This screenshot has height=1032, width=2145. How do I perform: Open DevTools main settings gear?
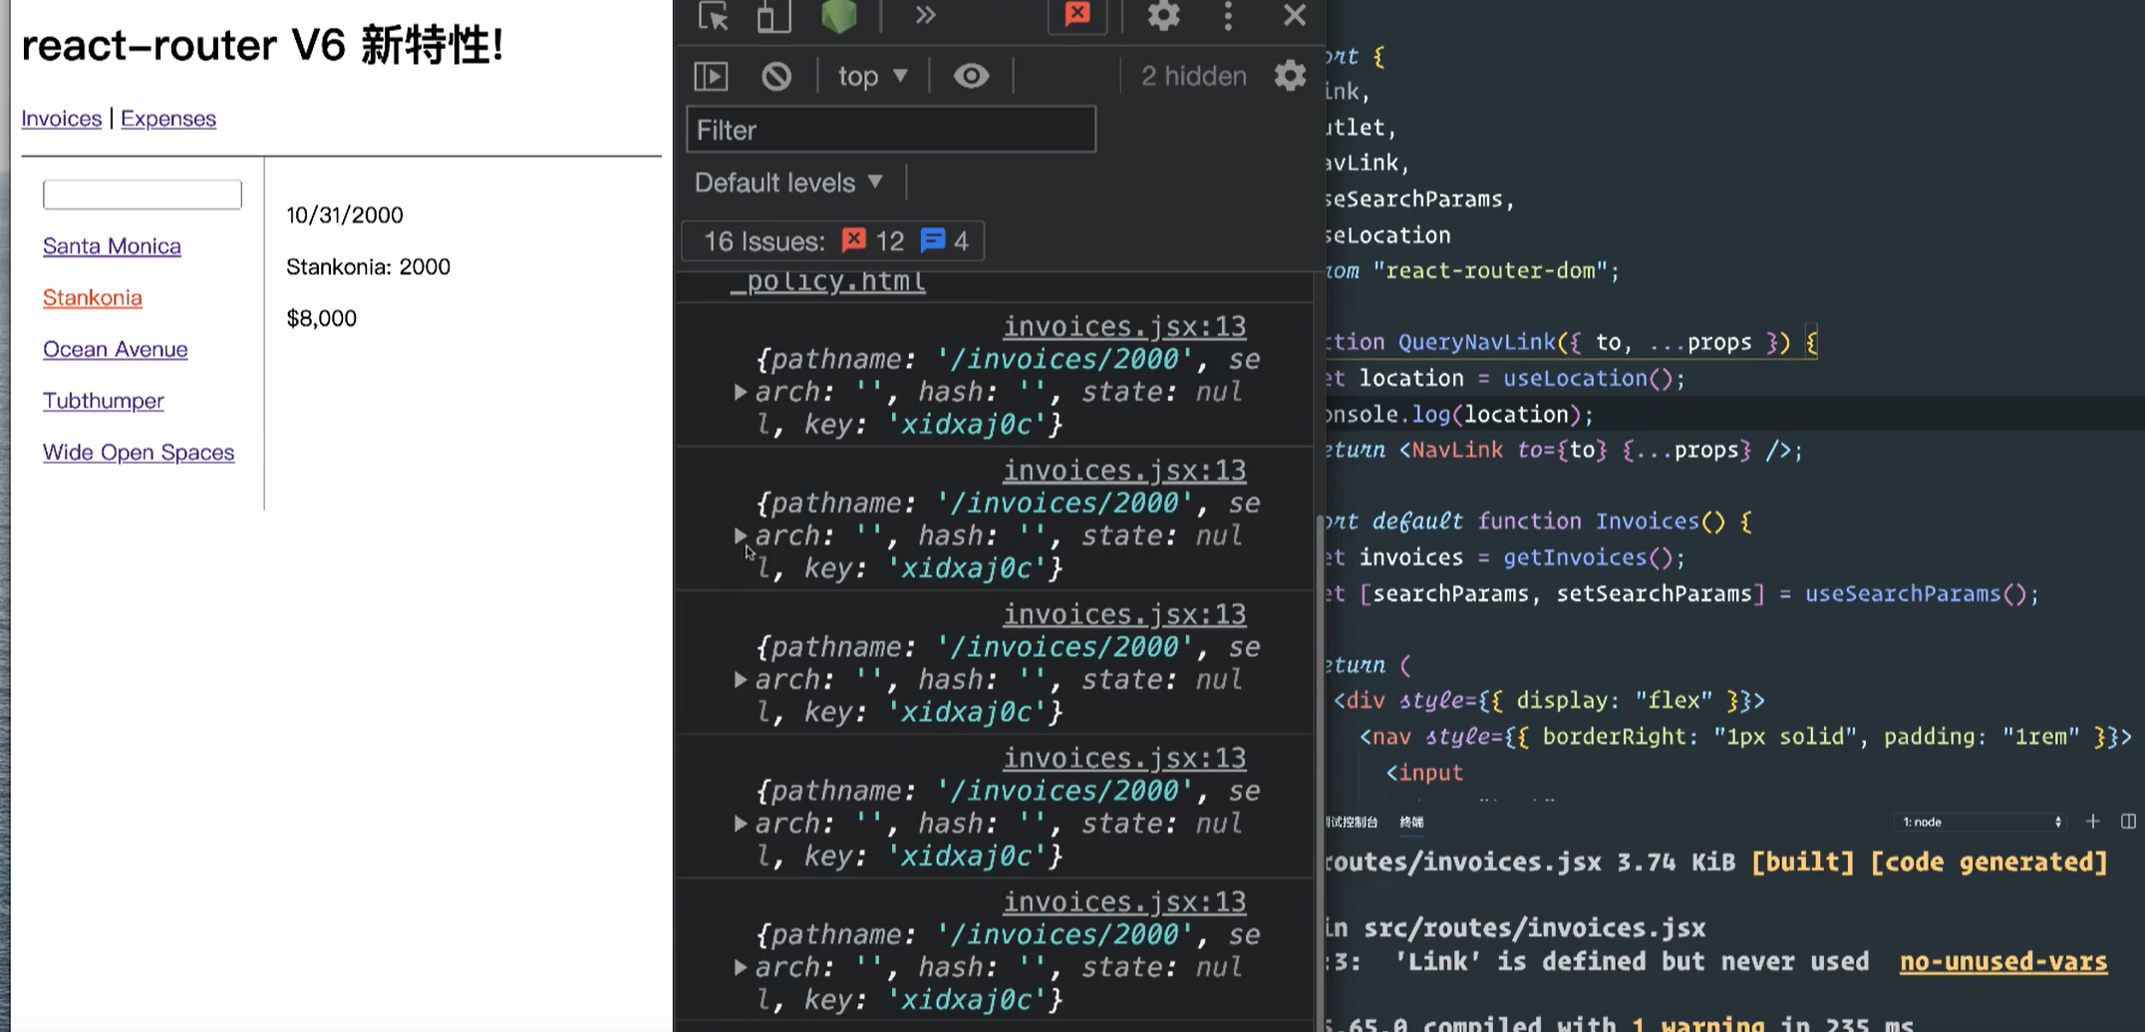(1163, 15)
